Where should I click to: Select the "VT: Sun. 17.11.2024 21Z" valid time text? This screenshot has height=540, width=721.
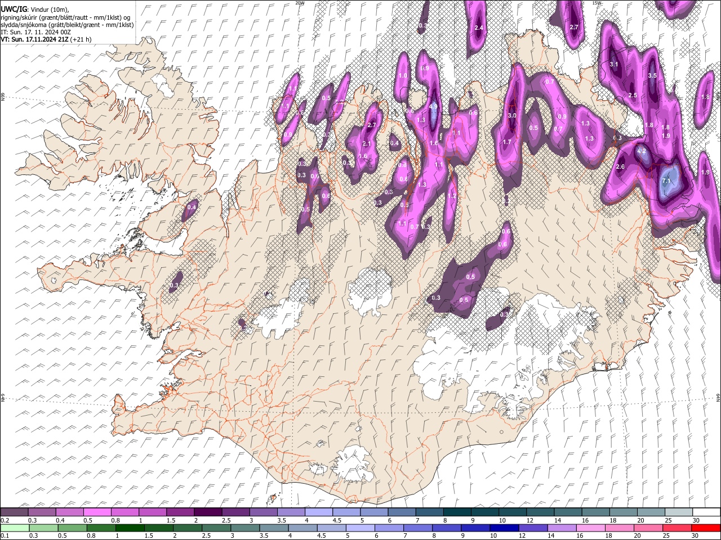[35, 39]
